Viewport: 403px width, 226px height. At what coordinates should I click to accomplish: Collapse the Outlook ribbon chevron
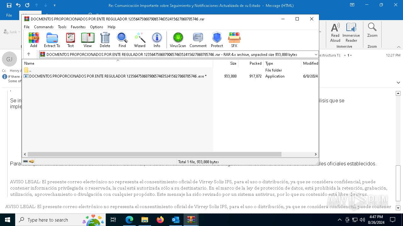(x=399, y=47)
